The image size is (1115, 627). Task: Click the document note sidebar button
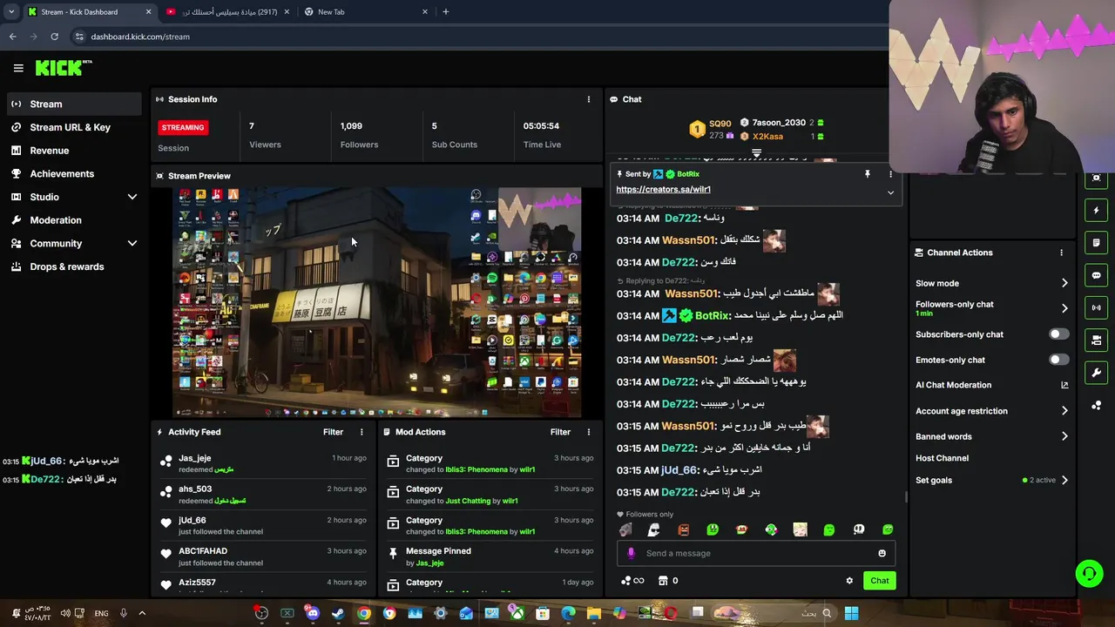[1097, 242]
